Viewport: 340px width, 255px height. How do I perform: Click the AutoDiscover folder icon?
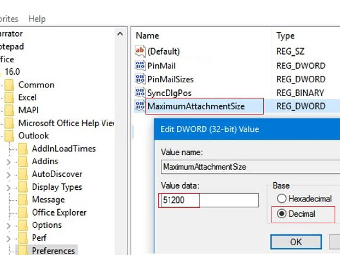click(x=23, y=174)
